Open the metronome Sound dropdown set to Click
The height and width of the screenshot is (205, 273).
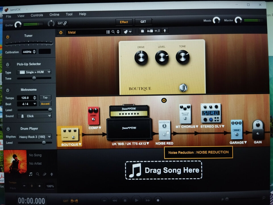[x=34, y=116]
